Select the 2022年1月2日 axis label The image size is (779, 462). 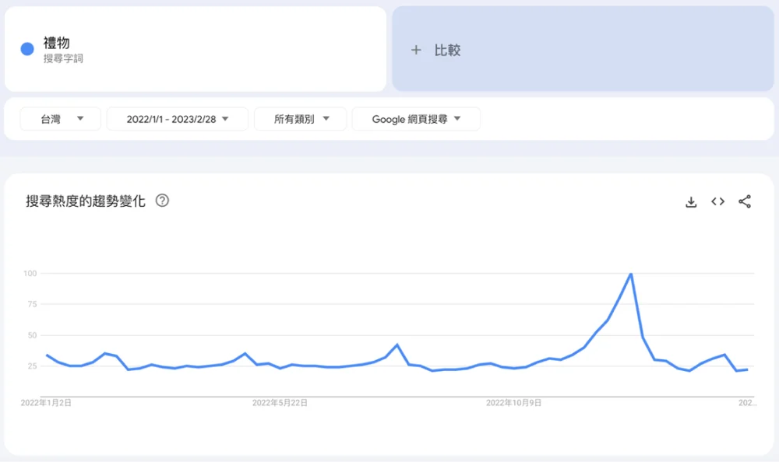(x=46, y=403)
